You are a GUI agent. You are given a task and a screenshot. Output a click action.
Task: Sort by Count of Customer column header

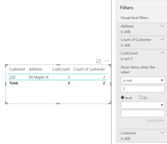pyautogui.click(x=89, y=69)
